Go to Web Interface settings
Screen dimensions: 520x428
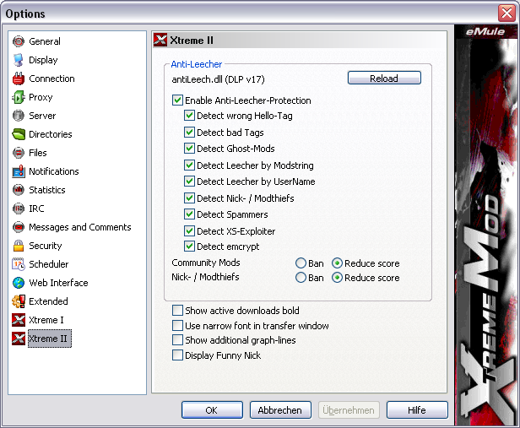coord(58,283)
